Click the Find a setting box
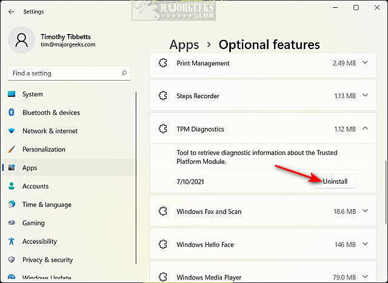Viewport: 388px width, 283px height. (69, 73)
